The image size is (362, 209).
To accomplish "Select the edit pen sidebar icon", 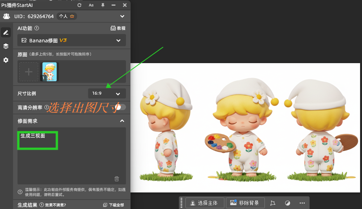I will tap(6, 32).
